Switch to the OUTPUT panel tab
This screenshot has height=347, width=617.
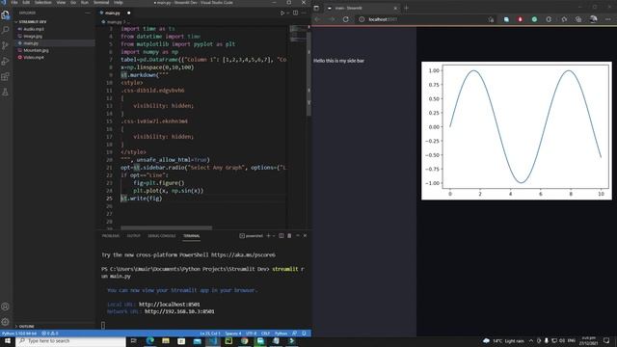tap(133, 235)
